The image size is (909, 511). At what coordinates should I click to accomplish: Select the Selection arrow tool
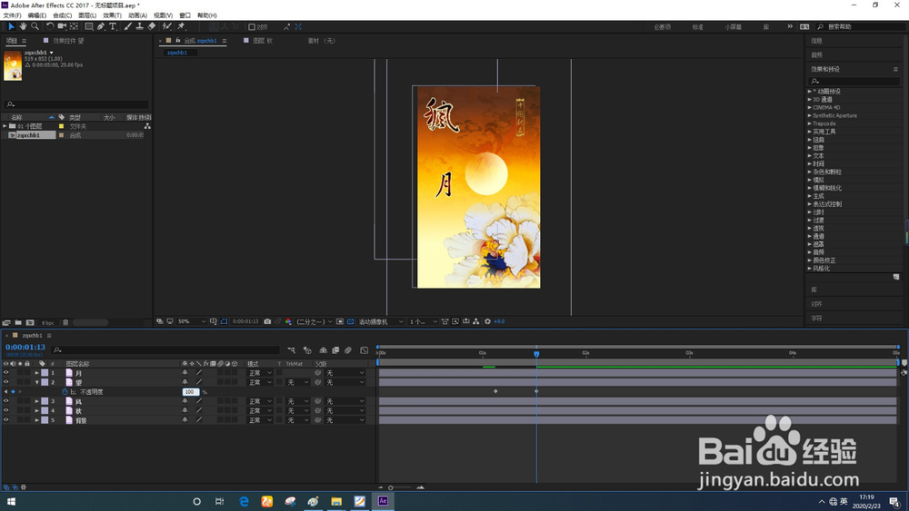coord(11,26)
